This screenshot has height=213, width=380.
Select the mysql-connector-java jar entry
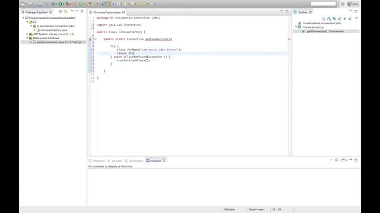pos(59,42)
